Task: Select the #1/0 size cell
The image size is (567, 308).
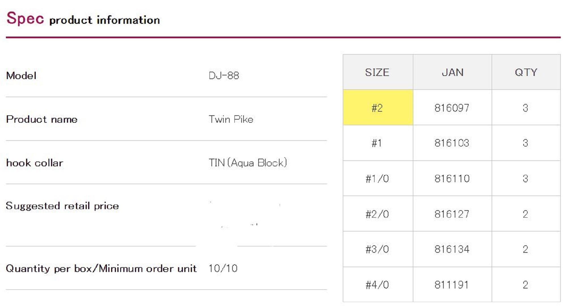Action: 377,179
